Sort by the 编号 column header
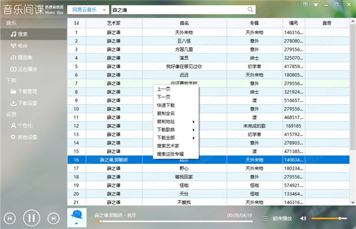The image size is (356, 229). click(x=294, y=23)
